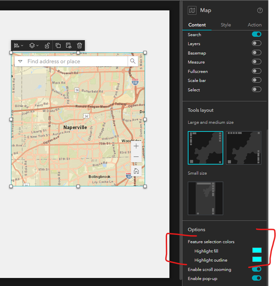Switch to the Style tab
This screenshot has height=286, width=276.
pyautogui.click(x=226, y=25)
